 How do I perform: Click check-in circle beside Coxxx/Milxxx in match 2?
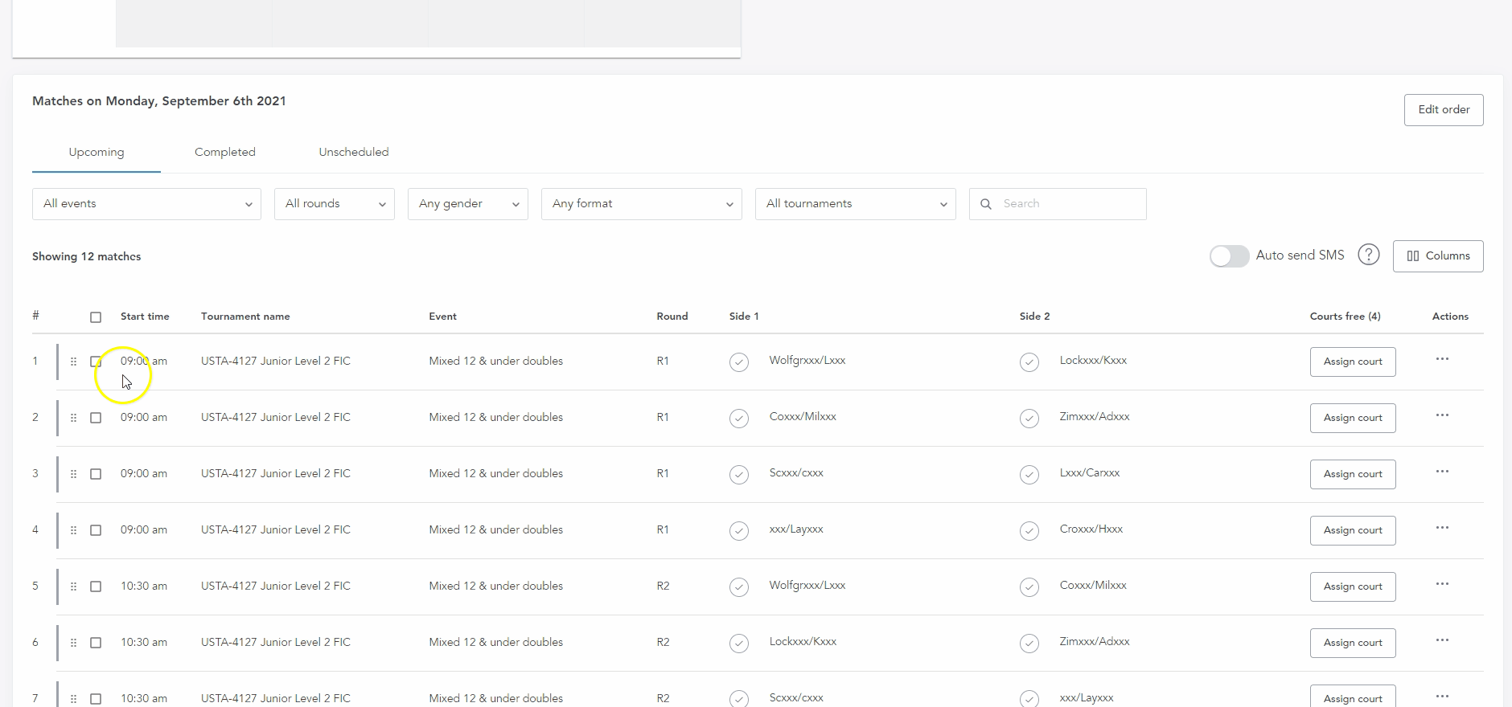[x=739, y=419]
